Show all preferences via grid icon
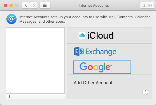The image size is (156, 105). pos(45,5)
